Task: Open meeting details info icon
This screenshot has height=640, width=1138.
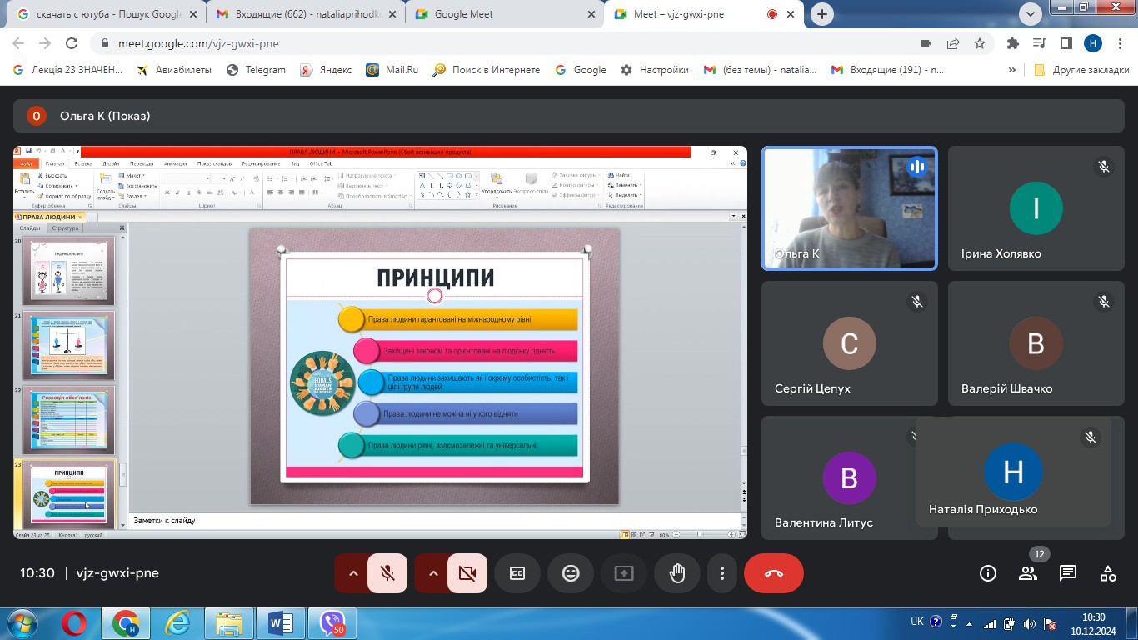Action: [988, 573]
